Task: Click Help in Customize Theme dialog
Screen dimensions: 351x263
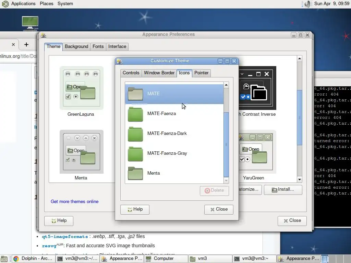Action: coord(135,210)
